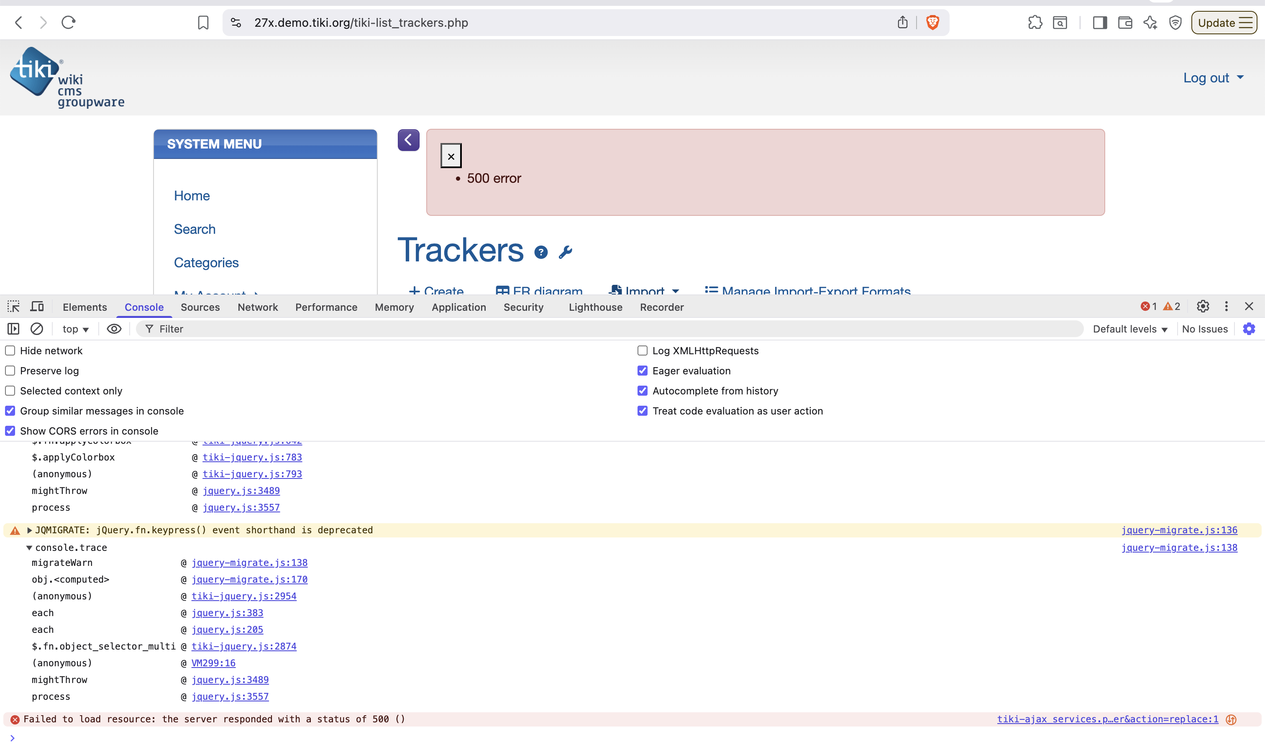Switch to the Network tab
The width and height of the screenshot is (1265, 747).
[x=257, y=307]
